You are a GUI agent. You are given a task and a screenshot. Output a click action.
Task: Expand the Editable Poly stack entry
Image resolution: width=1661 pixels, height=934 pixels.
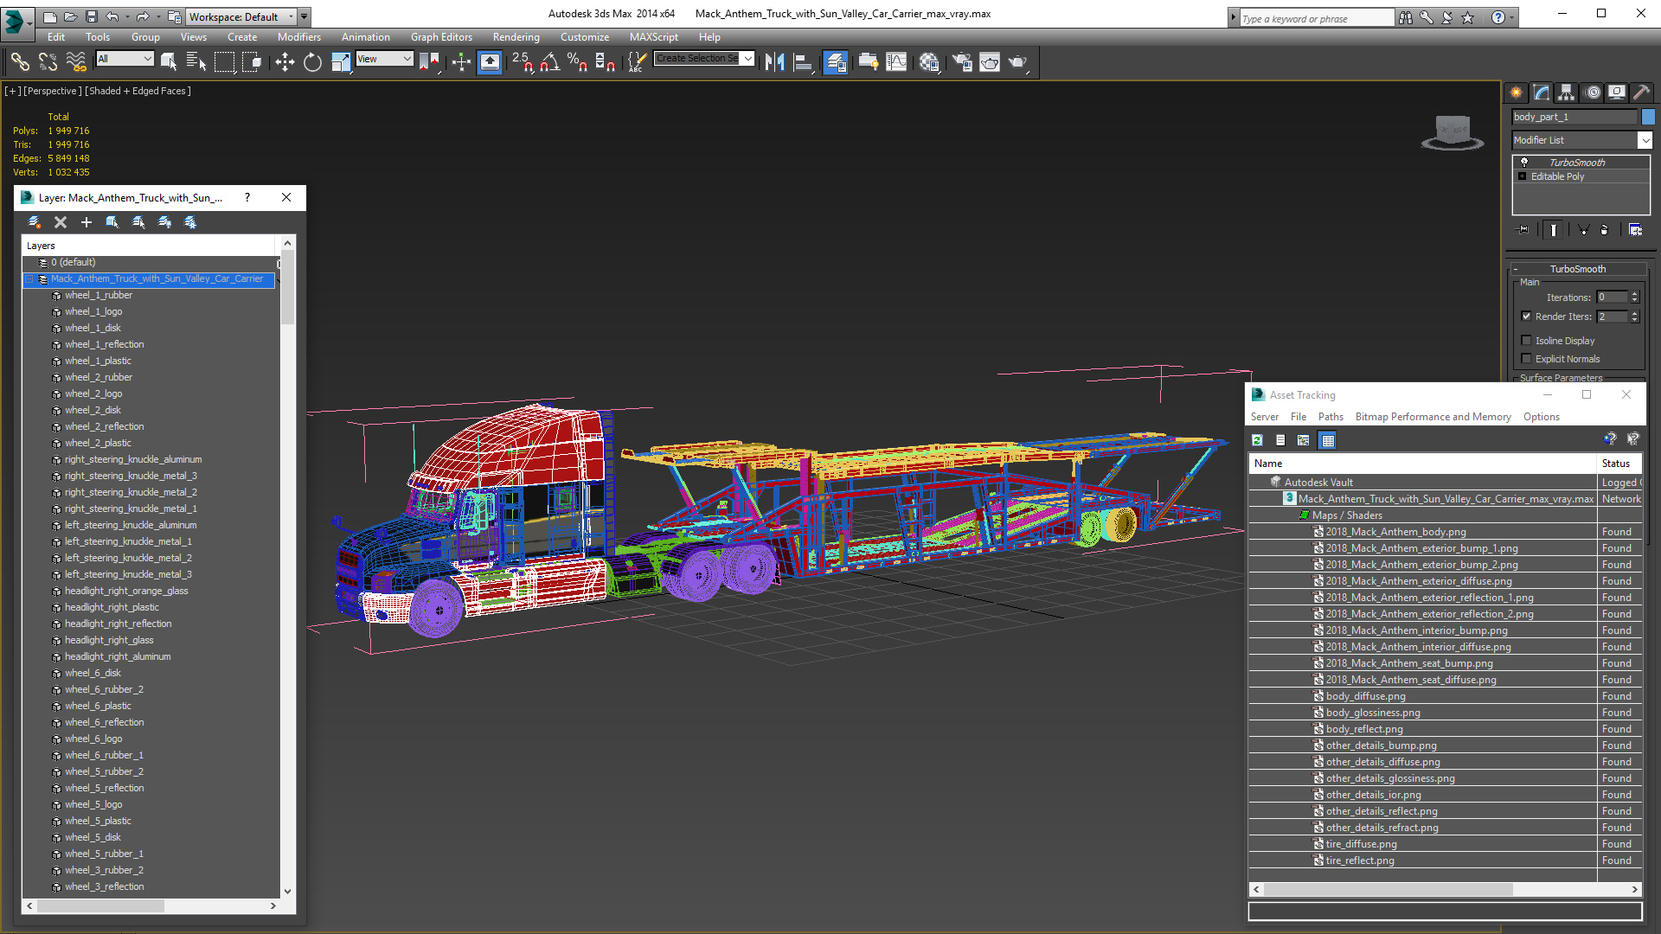point(1523,176)
